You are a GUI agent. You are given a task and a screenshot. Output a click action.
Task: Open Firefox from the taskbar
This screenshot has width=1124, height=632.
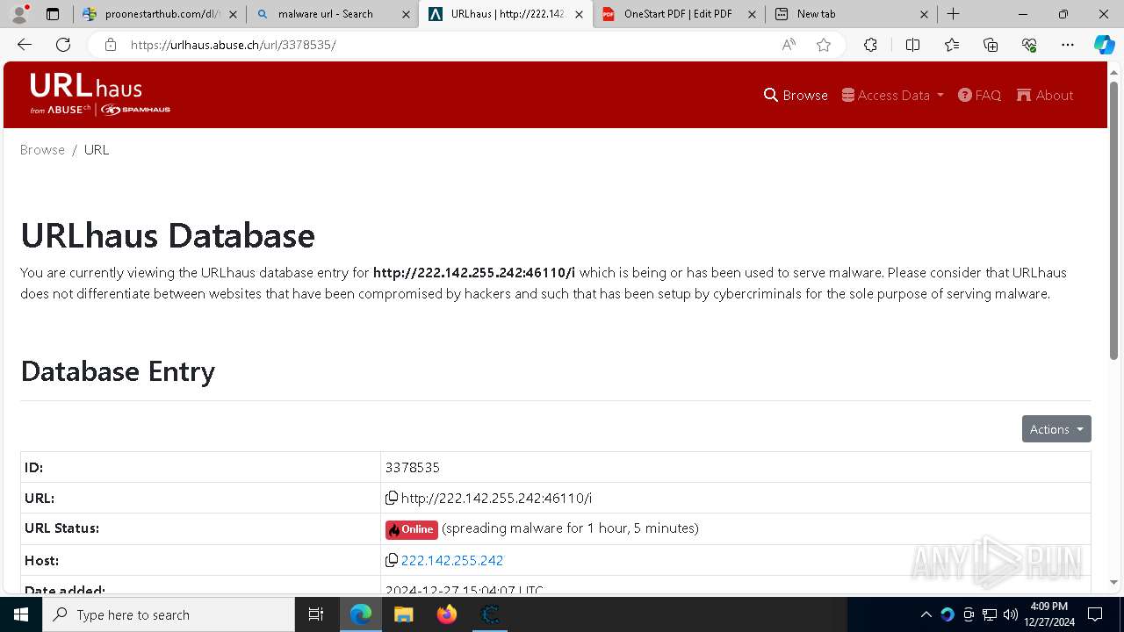(446, 614)
